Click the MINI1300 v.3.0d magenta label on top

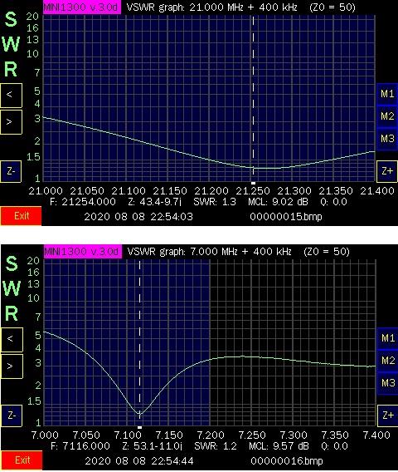click(82, 7)
